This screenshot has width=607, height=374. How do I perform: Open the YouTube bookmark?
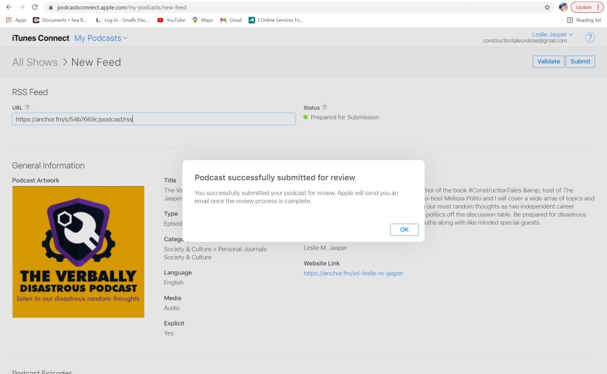click(x=171, y=20)
